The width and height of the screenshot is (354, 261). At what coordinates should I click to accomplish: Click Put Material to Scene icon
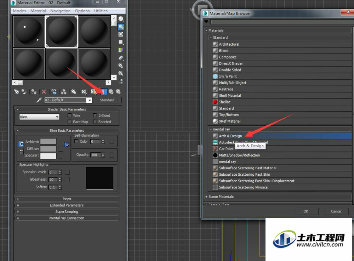click(x=24, y=92)
